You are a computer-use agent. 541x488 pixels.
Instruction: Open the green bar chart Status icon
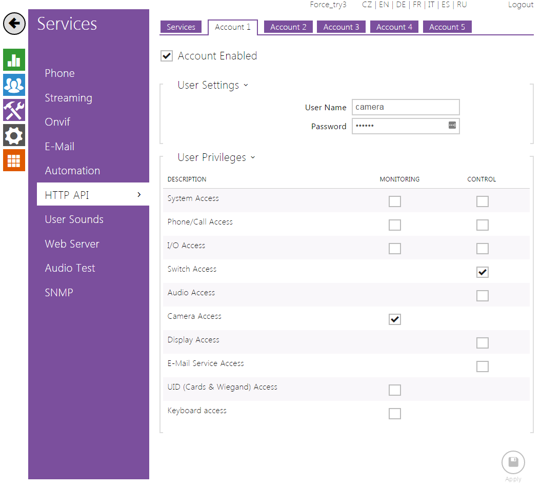[x=14, y=60]
